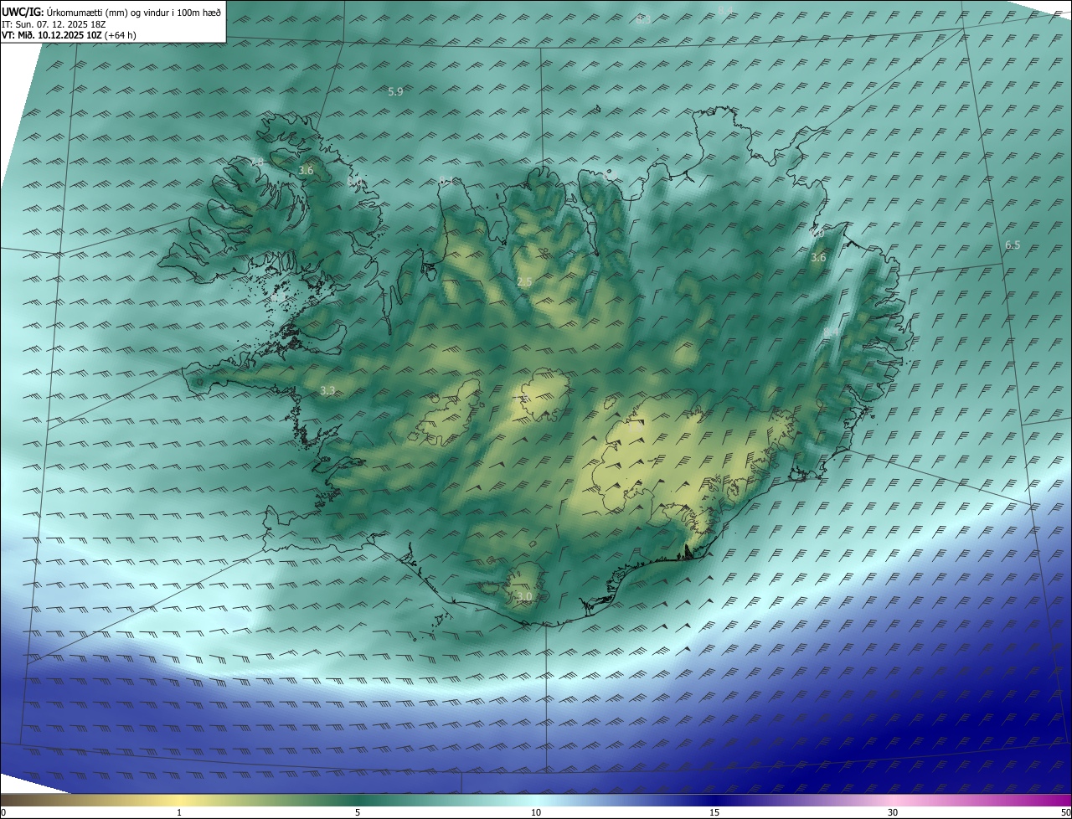Click the color scale at the 30 mark
The height and width of the screenshot is (819, 1072).
pos(893,812)
